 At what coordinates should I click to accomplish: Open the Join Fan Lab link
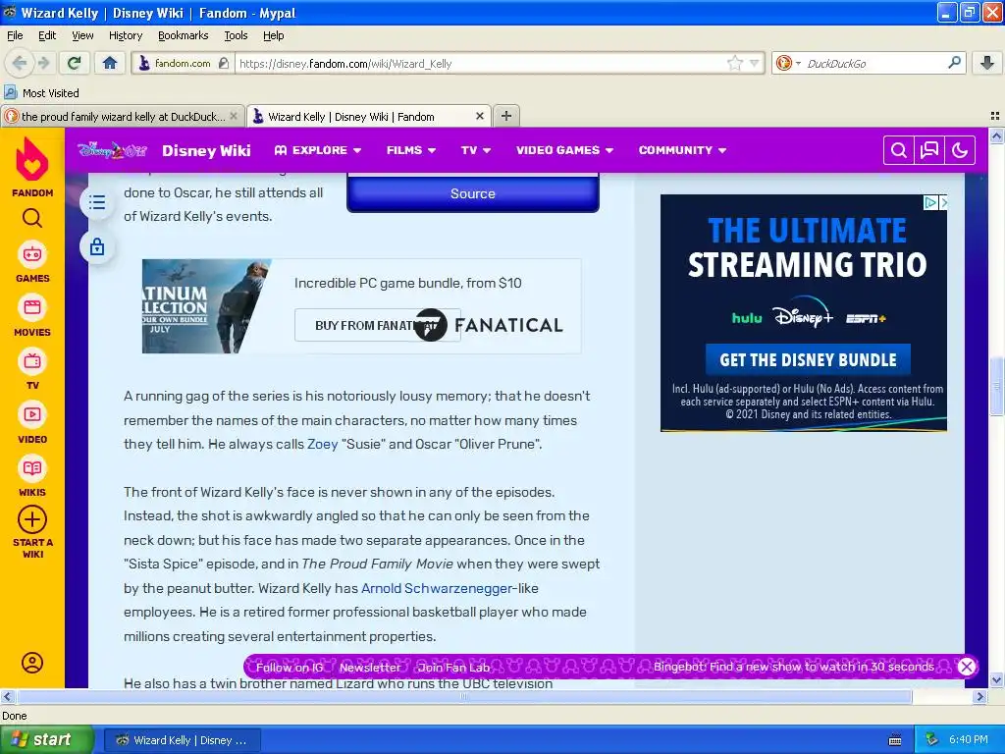click(453, 667)
